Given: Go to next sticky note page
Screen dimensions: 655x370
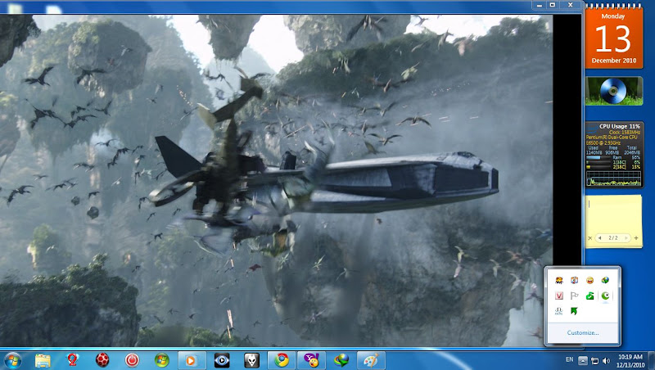Looking at the screenshot, I should pos(626,238).
